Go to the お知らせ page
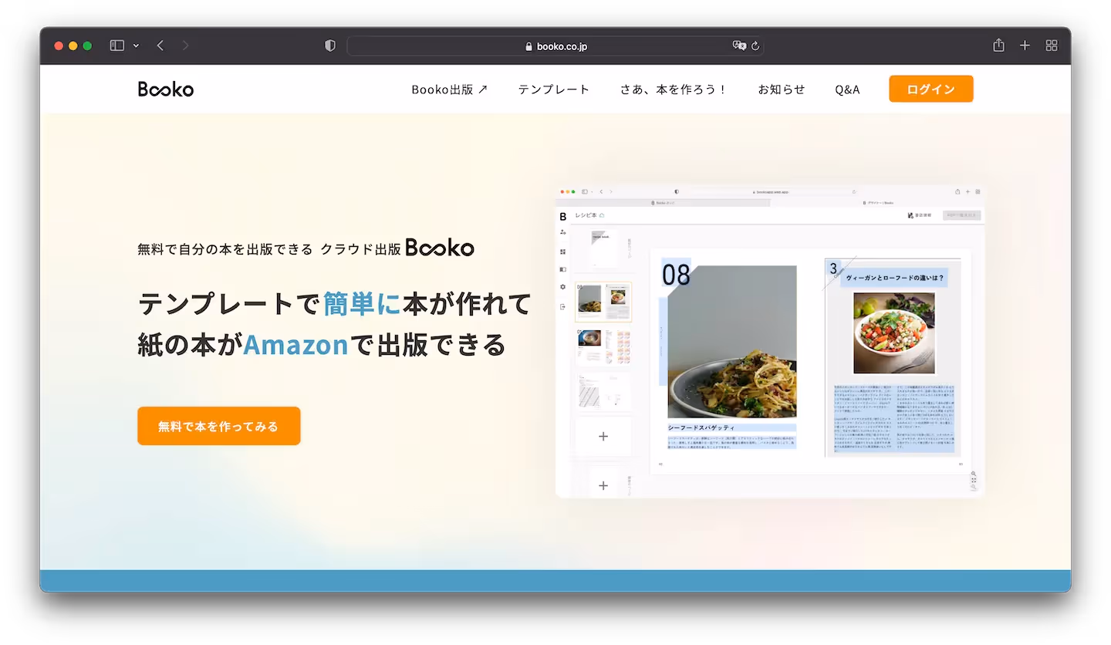1111x645 pixels. (x=782, y=89)
